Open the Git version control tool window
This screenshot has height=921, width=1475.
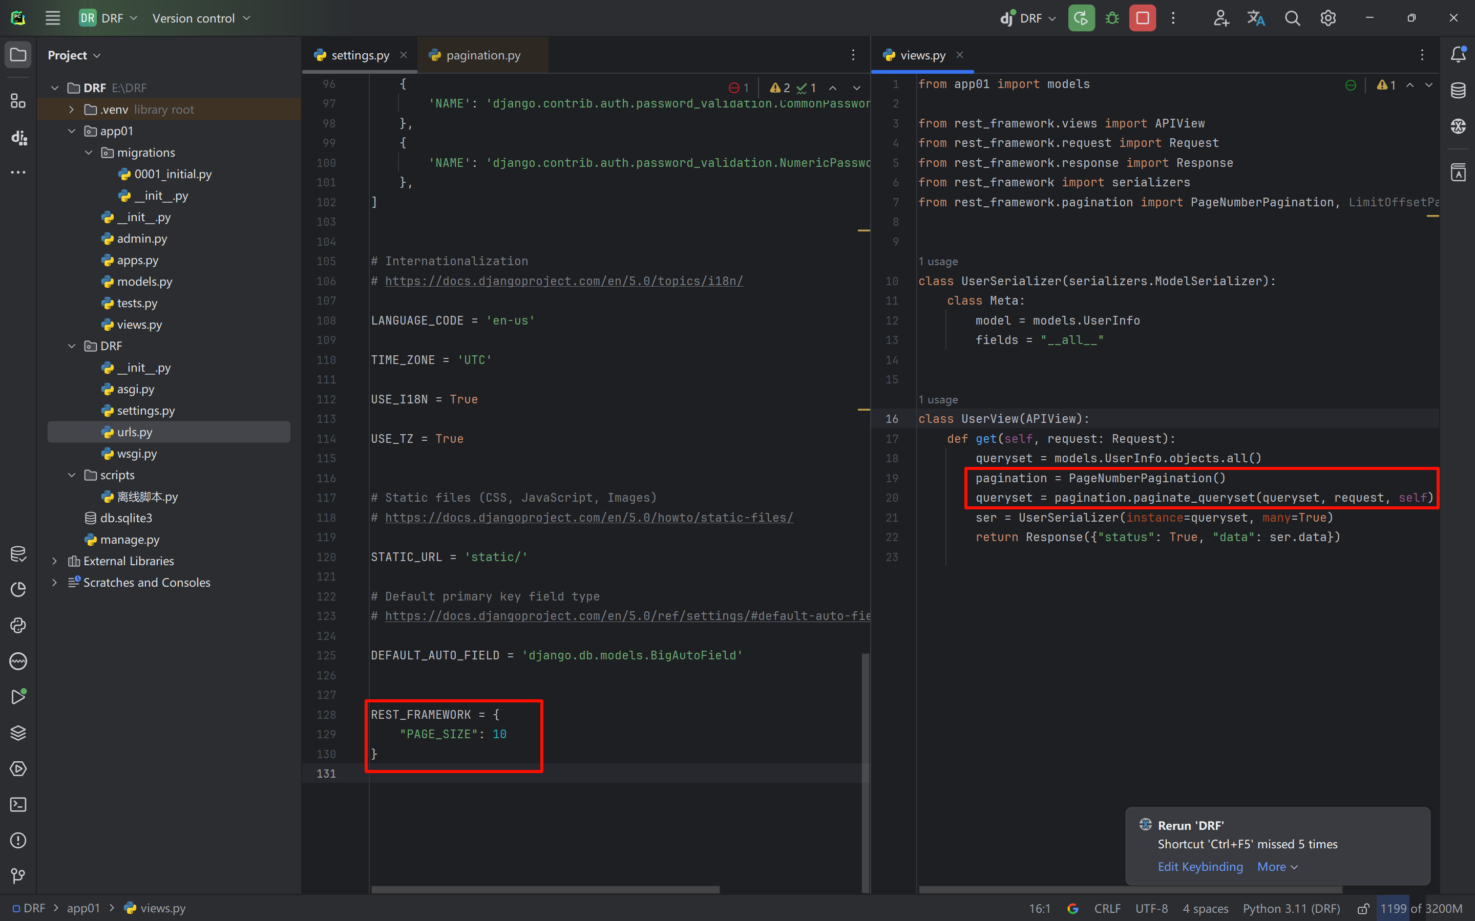pos(18,876)
